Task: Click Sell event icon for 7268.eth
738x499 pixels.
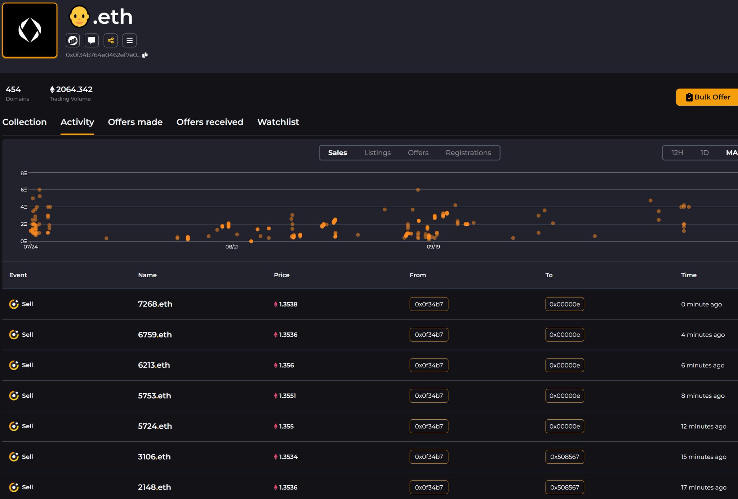Action: 14,304
